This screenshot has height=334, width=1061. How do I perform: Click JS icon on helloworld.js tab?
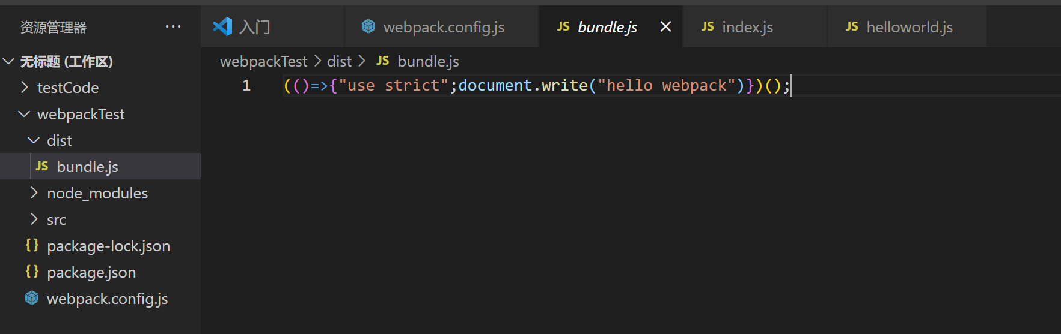(852, 26)
